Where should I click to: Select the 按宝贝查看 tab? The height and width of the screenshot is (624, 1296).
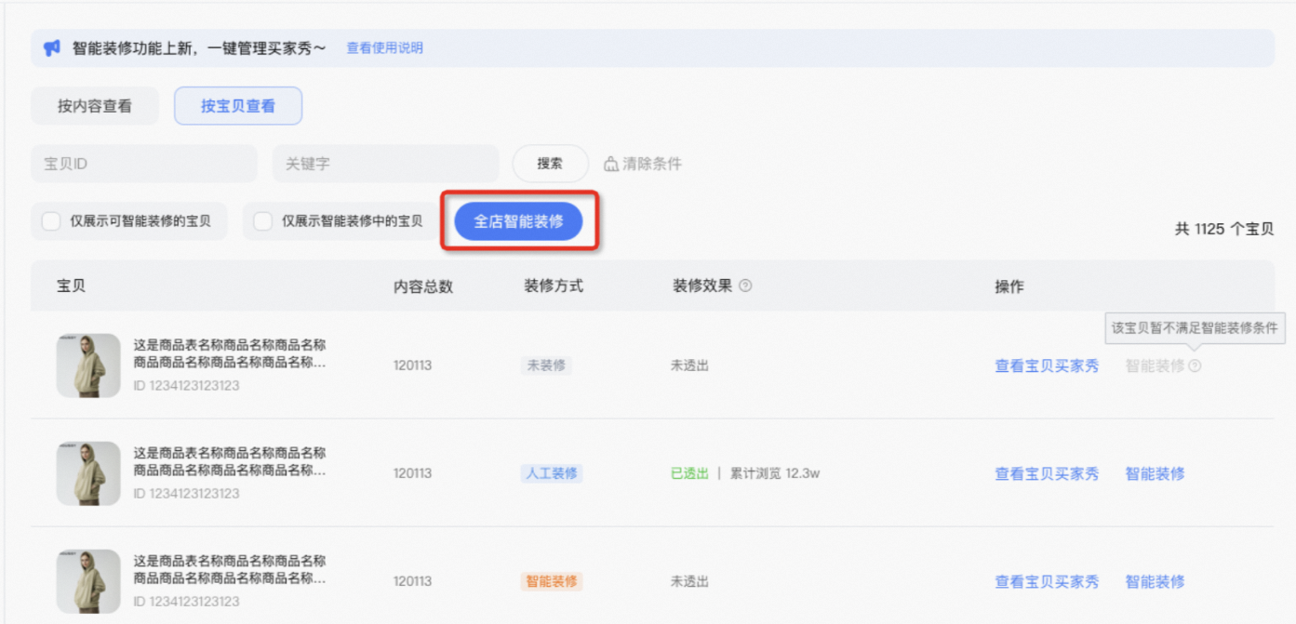click(237, 105)
